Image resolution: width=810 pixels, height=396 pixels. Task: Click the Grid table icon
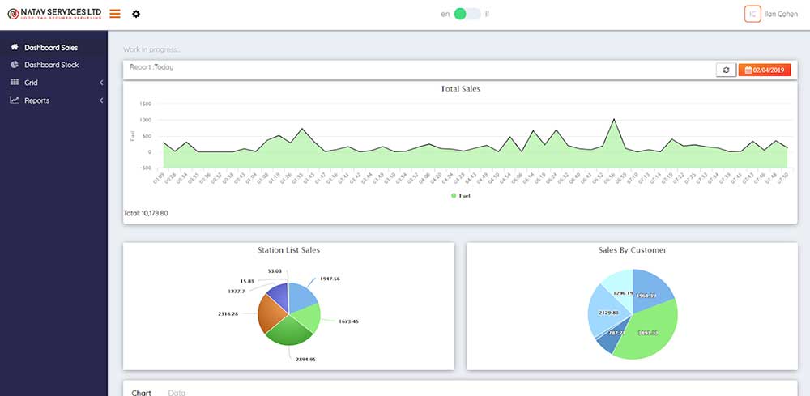15,82
